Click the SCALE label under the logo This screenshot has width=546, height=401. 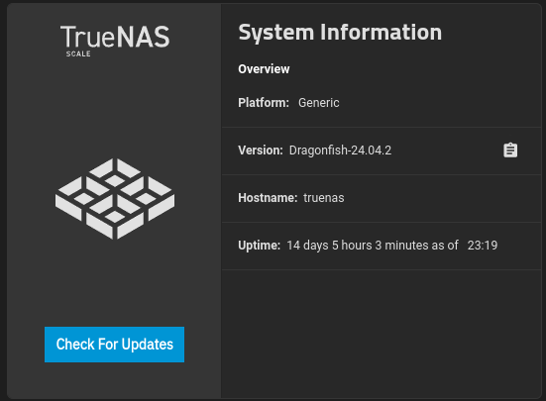[x=78, y=53]
